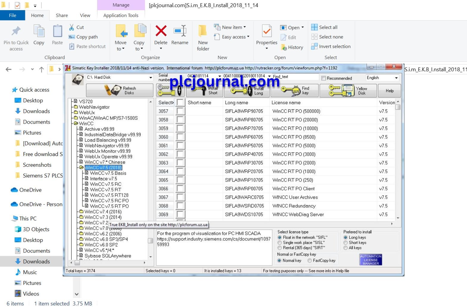
Task: Switch to the Home ribbon tab
Action: pos(37,15)
